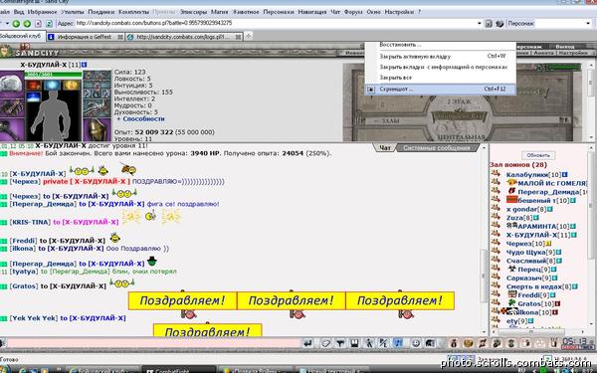The width and height of the screenshot is (597, 373).
Task: Open player x gondar in the list
Action: coord(522,209)
